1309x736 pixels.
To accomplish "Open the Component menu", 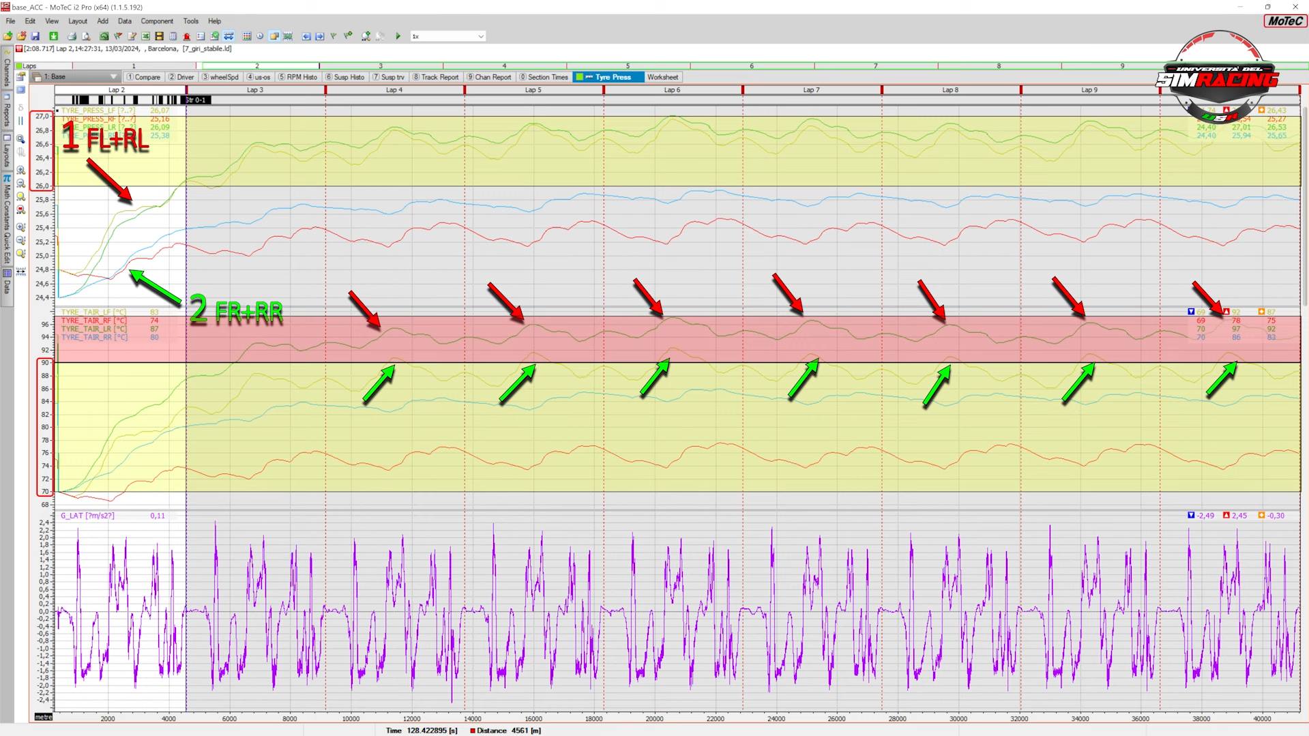I will (157, 21).
